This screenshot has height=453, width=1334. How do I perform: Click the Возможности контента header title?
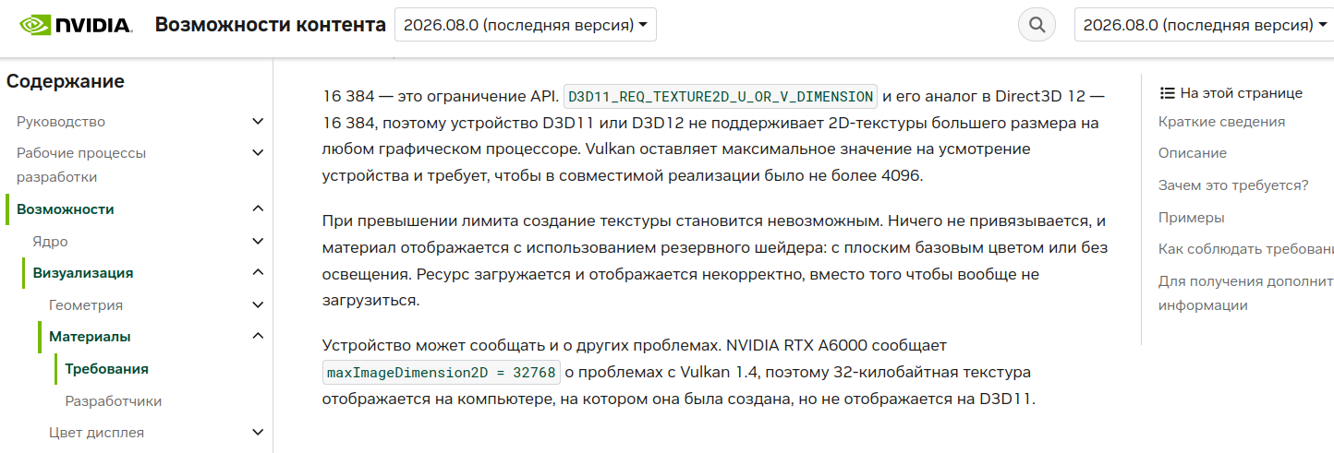[271, 25]
